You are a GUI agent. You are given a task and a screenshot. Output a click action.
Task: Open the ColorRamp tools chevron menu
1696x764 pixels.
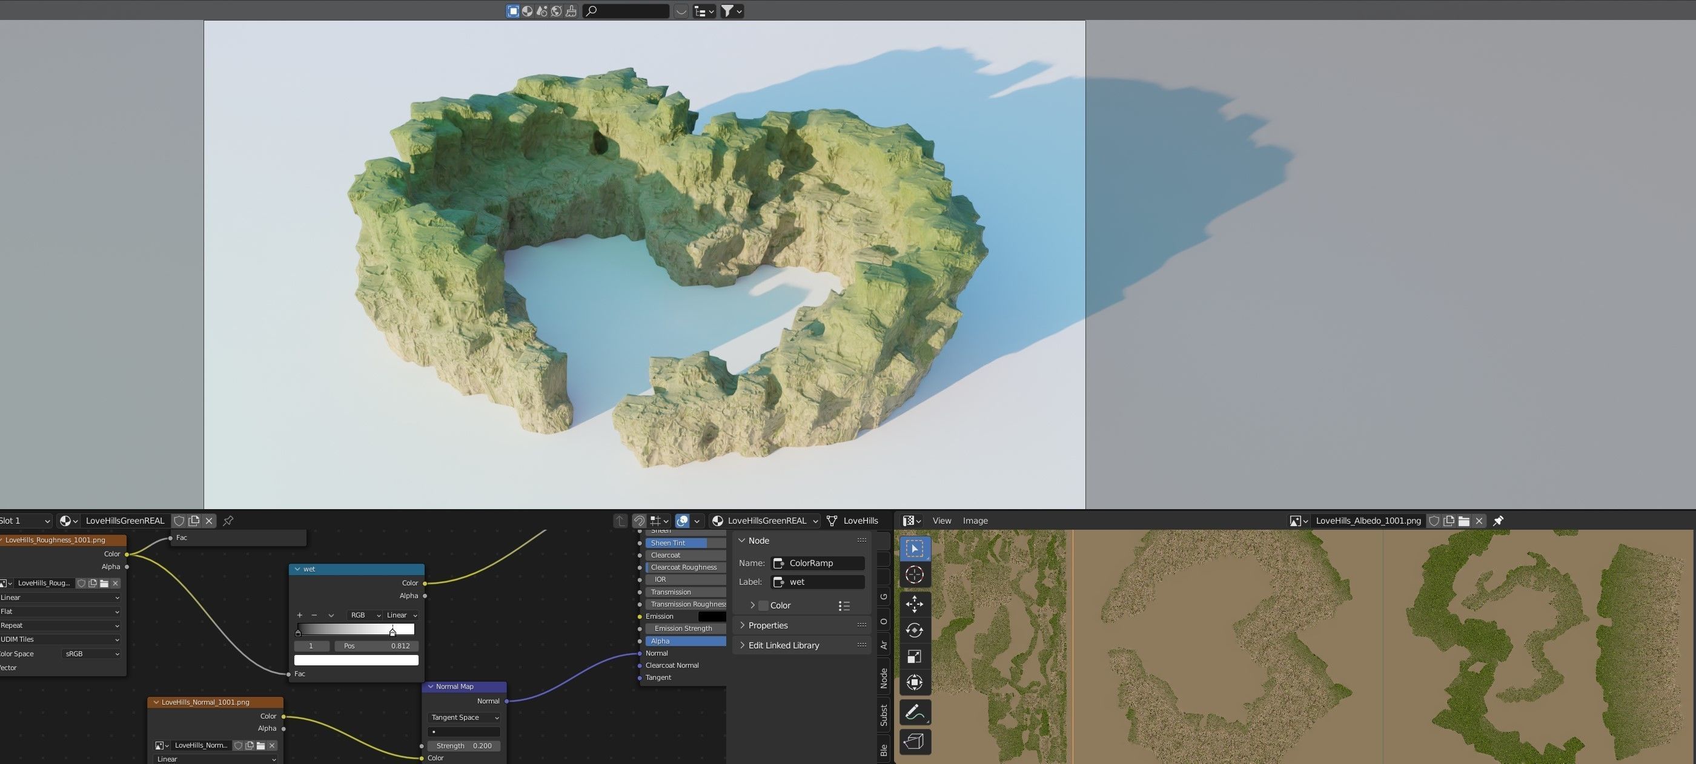coord(331,615)
